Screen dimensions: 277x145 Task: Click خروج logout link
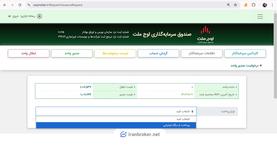click(x=16, y=16)
